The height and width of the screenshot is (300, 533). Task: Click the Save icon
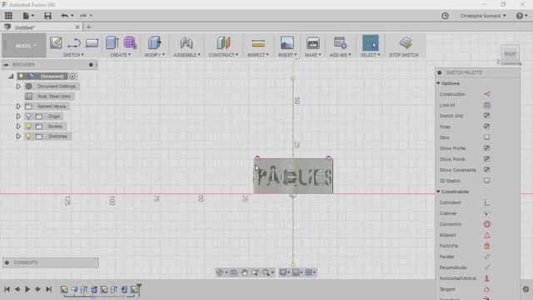point(47,16)
